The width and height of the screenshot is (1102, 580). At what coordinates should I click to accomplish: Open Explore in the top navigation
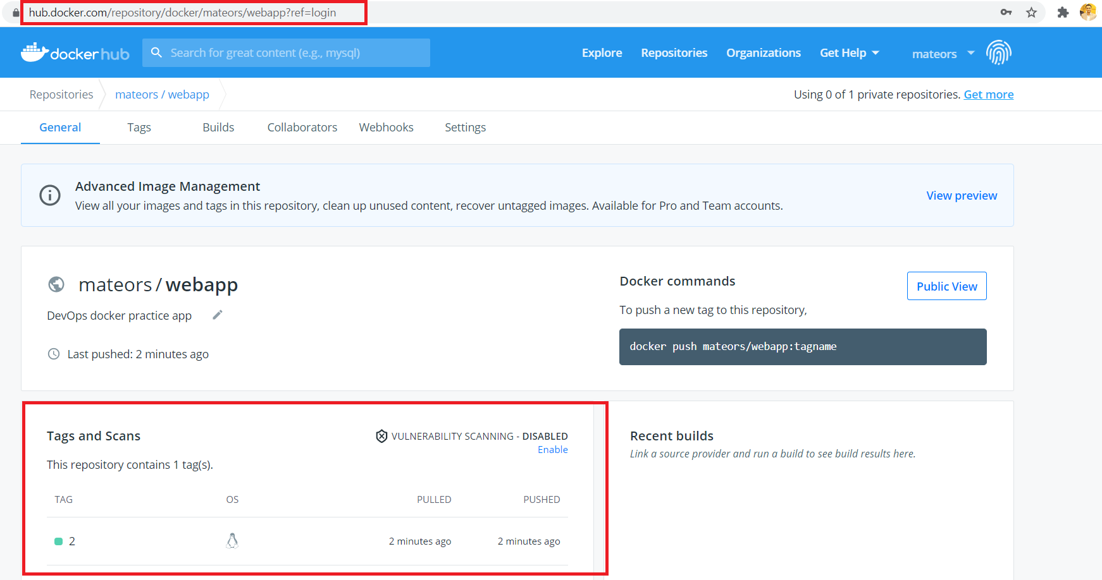pos(602,52)
